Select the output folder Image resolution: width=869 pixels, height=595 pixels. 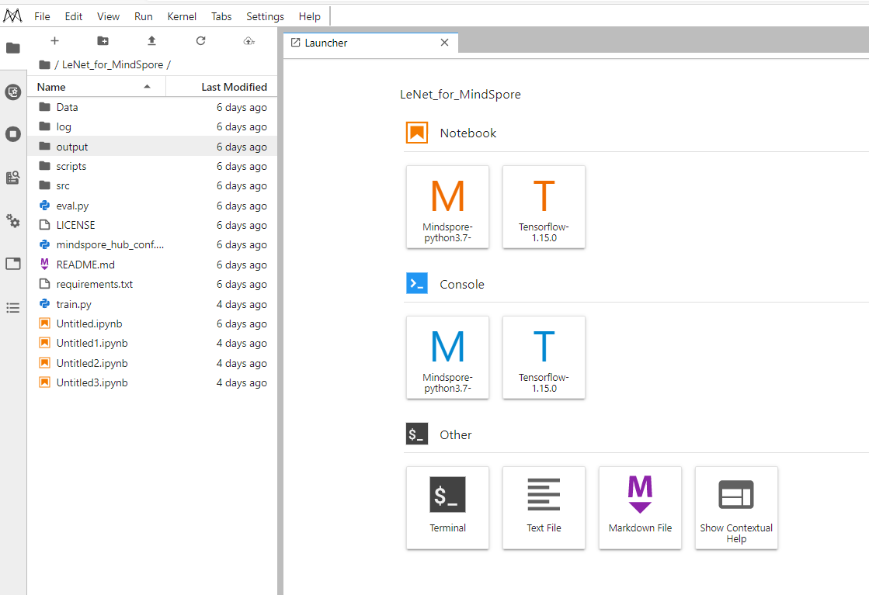click(152, 146)
